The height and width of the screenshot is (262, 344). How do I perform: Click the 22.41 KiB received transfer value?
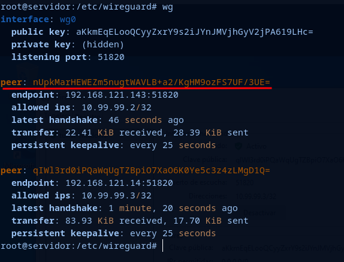tap(114, 132)
